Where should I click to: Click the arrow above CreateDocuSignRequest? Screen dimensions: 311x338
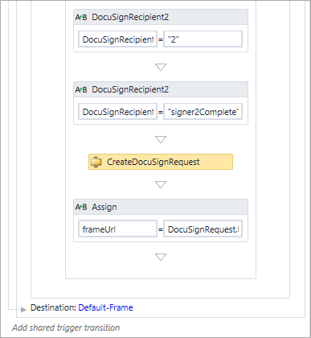point(161,139)
